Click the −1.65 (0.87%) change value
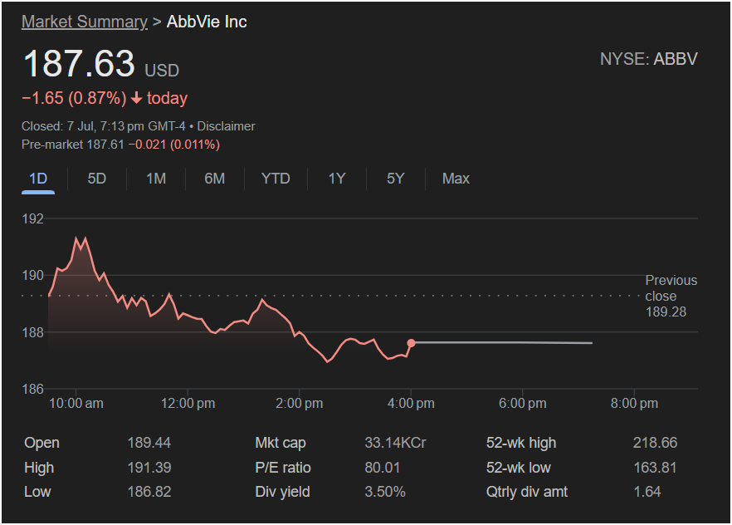 74,98
